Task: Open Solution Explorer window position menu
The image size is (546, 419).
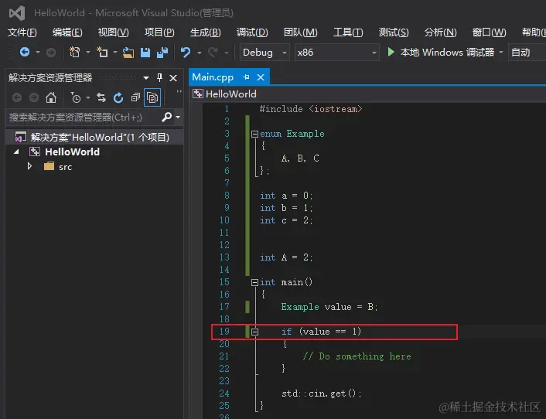Action: (146, 78)
